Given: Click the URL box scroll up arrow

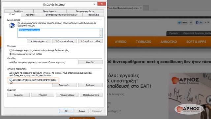Looking at the screenshot, I should click(x=101, y=30).
